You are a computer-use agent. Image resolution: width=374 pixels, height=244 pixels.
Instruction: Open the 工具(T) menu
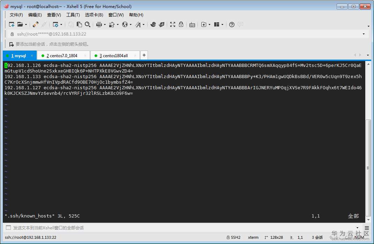[x=73, y=15]
